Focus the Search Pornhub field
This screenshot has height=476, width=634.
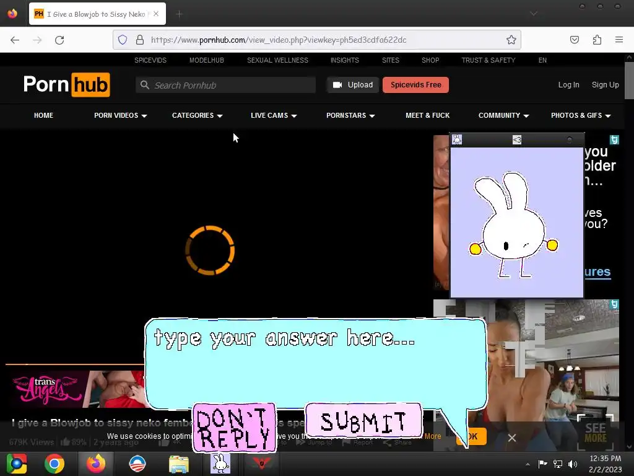[x=225, y=85]
